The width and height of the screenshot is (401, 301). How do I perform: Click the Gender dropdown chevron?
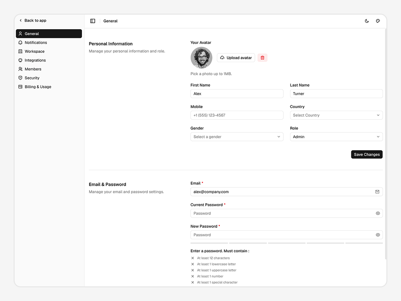click(x=279, y=137)
